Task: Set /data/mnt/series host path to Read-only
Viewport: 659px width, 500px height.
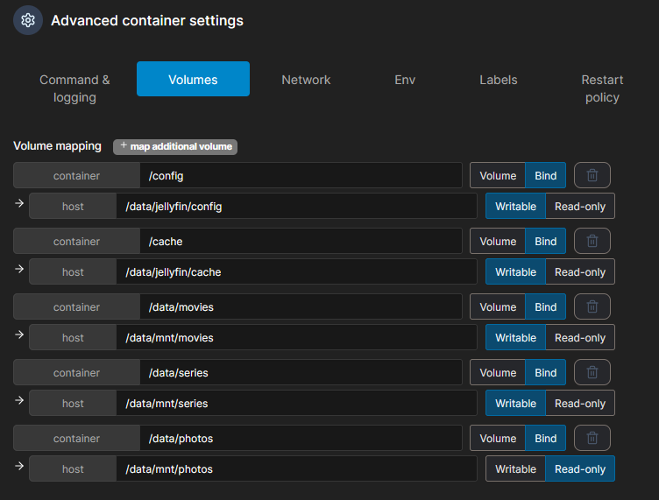Action: click(x=579, y=403)
